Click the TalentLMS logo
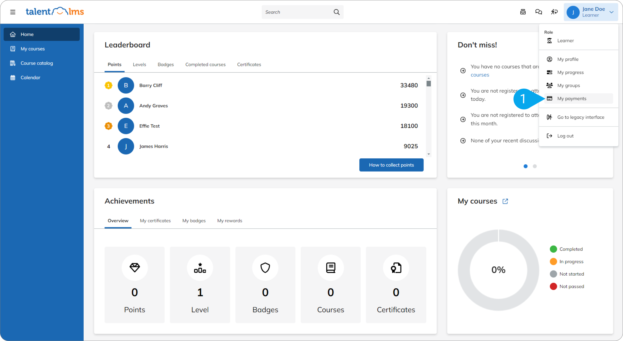 55,11
